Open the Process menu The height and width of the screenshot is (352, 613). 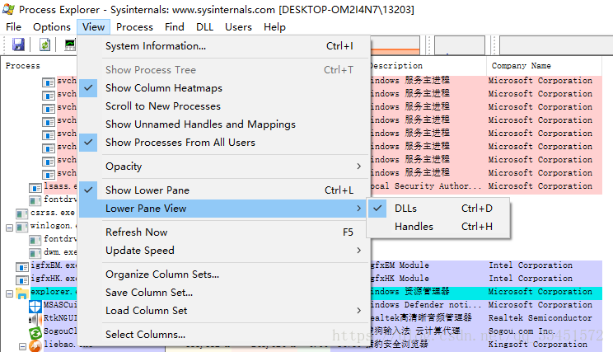click(x=134, y=27)
